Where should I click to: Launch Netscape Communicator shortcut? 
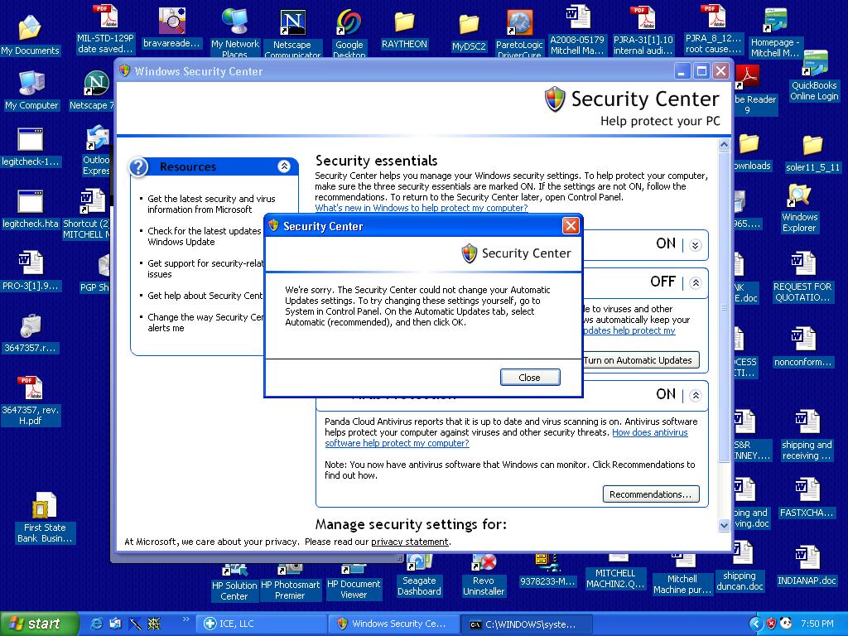pos(292,34)
